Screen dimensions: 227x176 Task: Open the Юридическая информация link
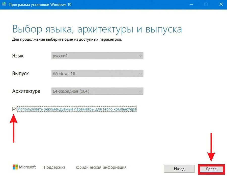click(101, 167)
